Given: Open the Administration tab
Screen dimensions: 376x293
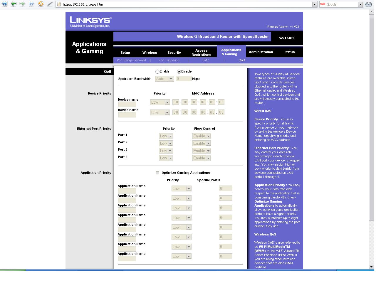Looking at the screenshot, I should 261,52.
